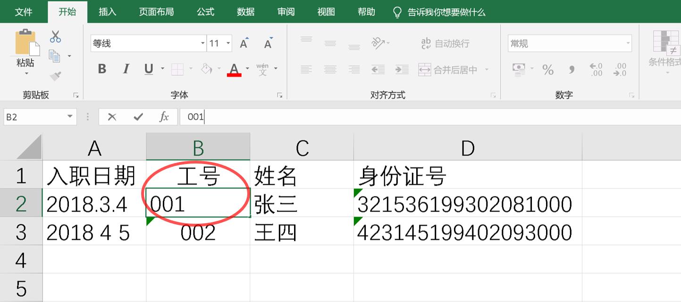Select the Cut (scissors) icon
The image size is (681, 302).
54,37
